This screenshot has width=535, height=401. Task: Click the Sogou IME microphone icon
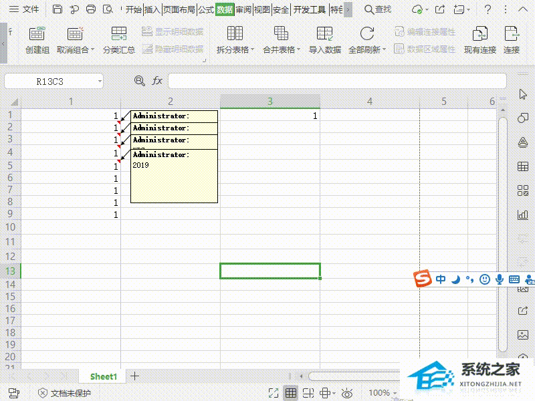tap(499, 279)
